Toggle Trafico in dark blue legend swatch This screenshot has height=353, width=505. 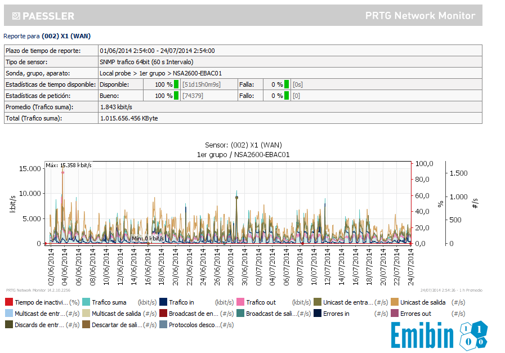(x=163, y=302)
